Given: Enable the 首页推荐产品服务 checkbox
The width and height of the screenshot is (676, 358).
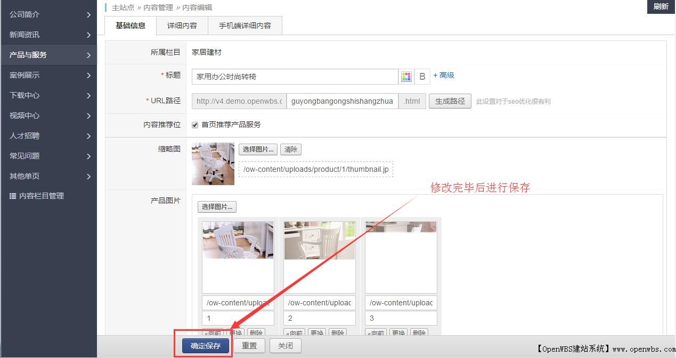Looking at the screenshot, I should [x=194, y=124].
